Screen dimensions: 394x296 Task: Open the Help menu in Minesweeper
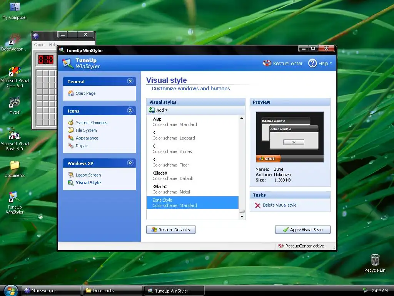[53, 45]
